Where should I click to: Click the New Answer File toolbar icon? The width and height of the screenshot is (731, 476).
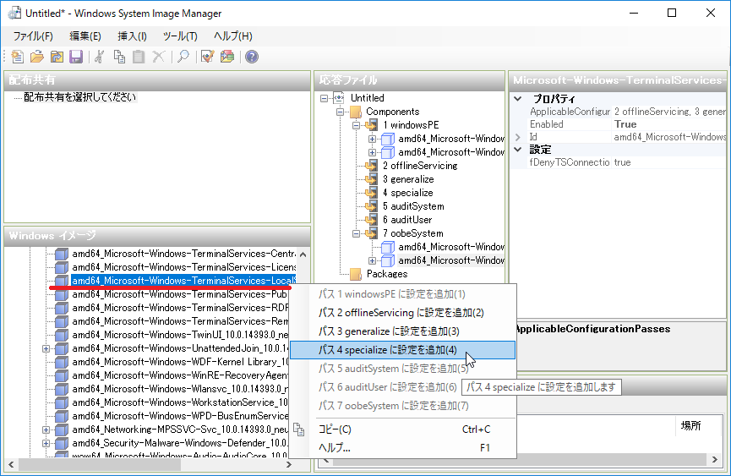click(x=18, y=57)
